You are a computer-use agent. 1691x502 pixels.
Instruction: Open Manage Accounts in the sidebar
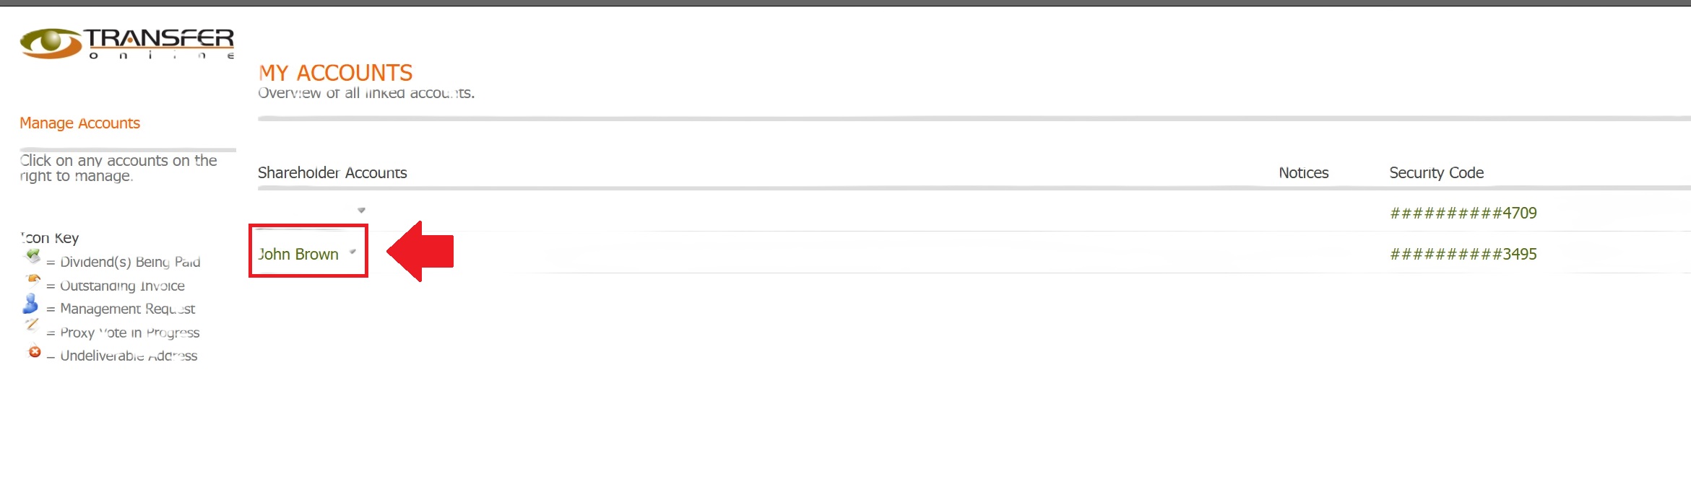click(79, 123)
